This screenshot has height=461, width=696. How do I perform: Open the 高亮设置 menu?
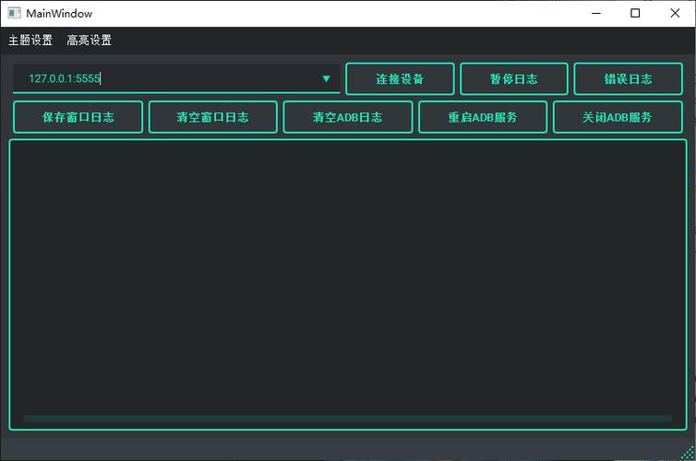click(89, 41)
